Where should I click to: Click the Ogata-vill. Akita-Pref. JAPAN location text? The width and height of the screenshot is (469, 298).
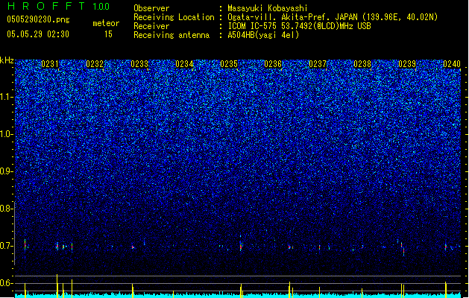pos(333,17)
